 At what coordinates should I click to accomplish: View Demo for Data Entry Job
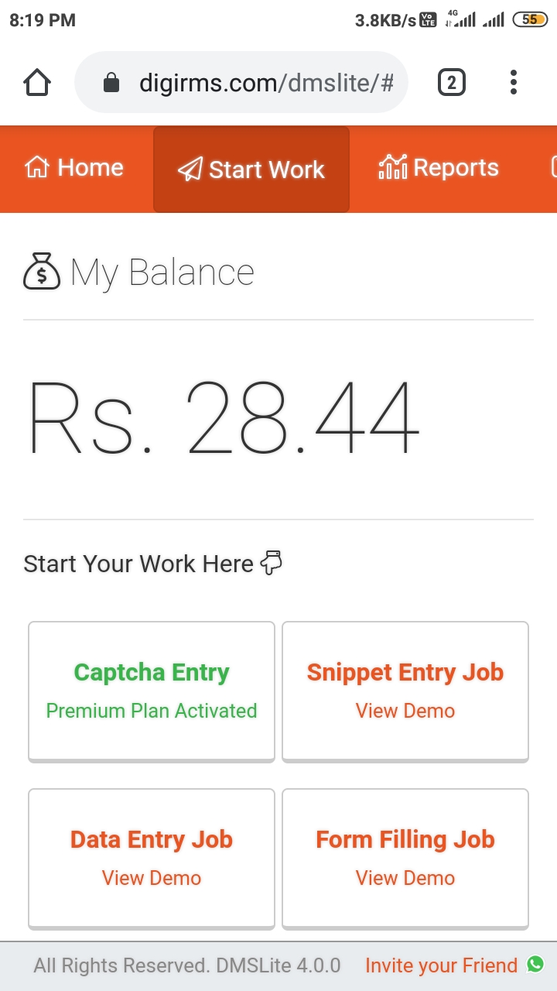coord(152,878)
